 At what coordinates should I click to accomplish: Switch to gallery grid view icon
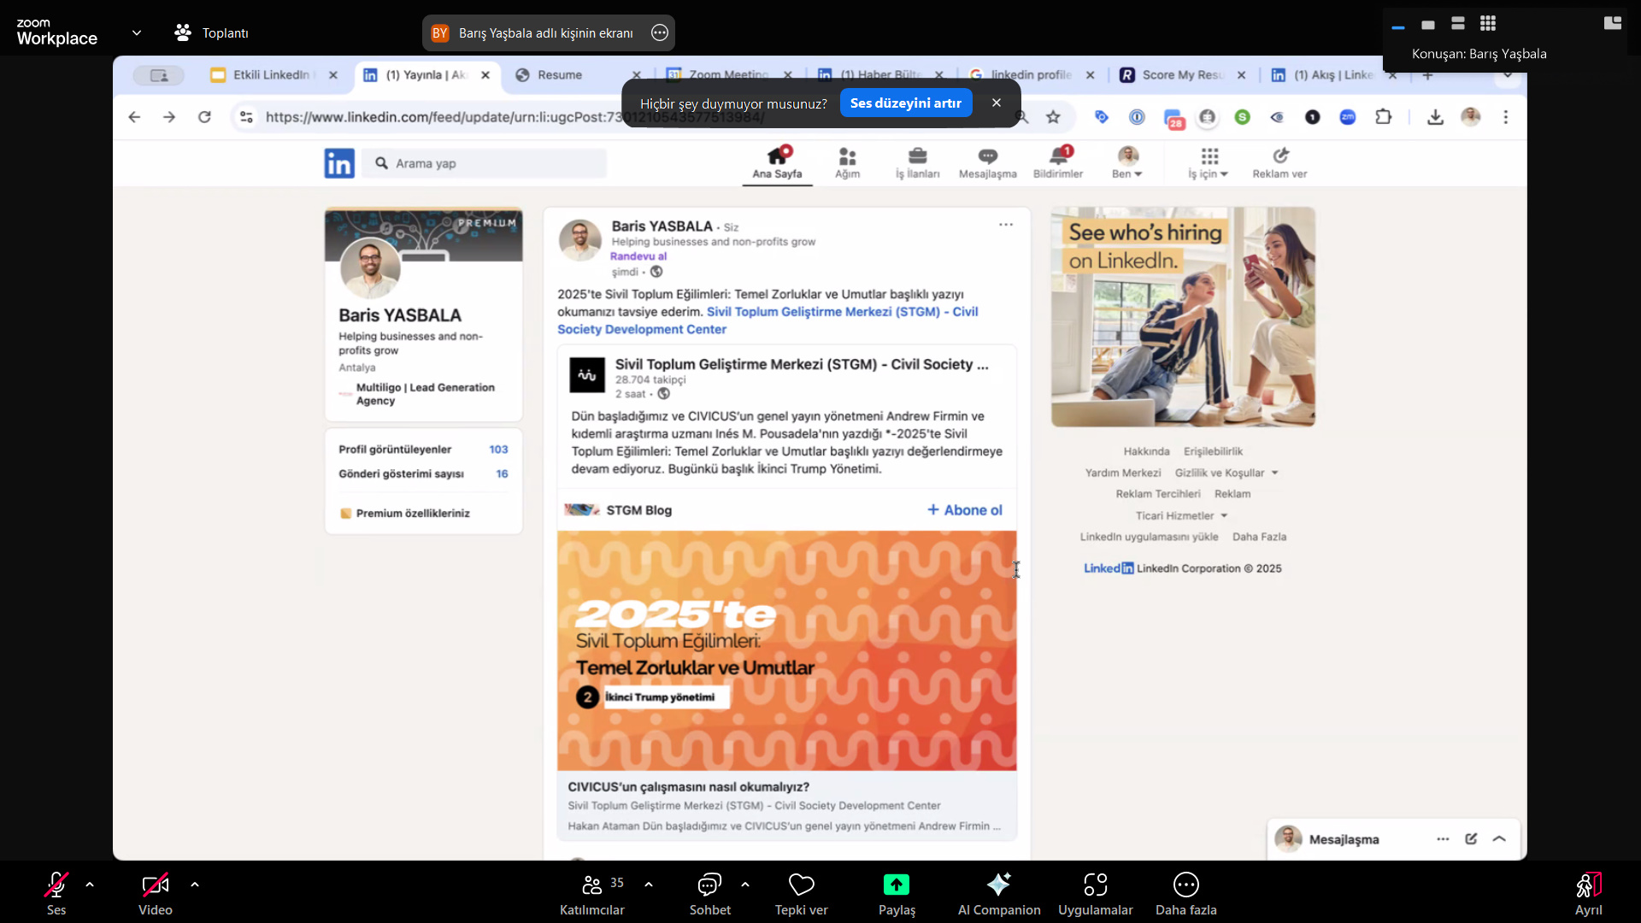1488,23
